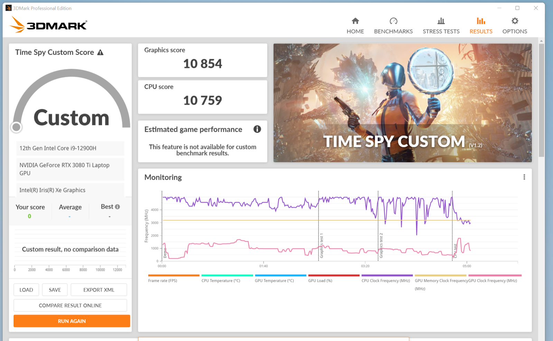553x341 pixels.
Task: Click info icon for Estimated game performance
Action: click(x=257, y=129)
